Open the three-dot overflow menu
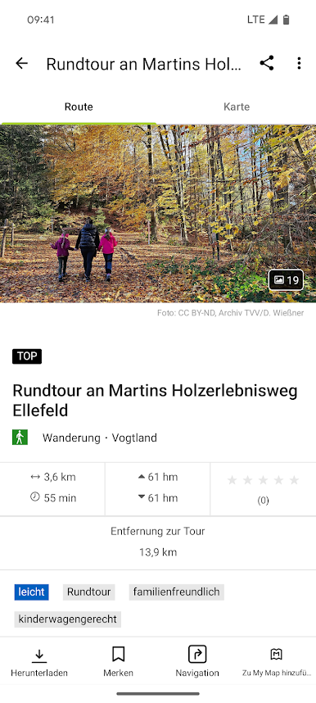The image size is (316, 703). 299,63
